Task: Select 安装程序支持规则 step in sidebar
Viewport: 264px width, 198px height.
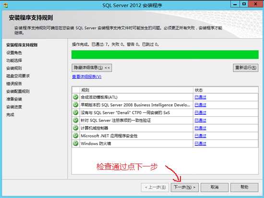Action: coord(22,45)
